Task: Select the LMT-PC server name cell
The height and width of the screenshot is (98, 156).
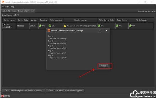Action: 9,26
